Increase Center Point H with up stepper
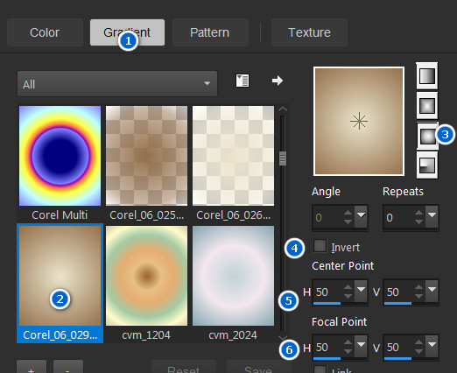457x373 pixels. 348,287
